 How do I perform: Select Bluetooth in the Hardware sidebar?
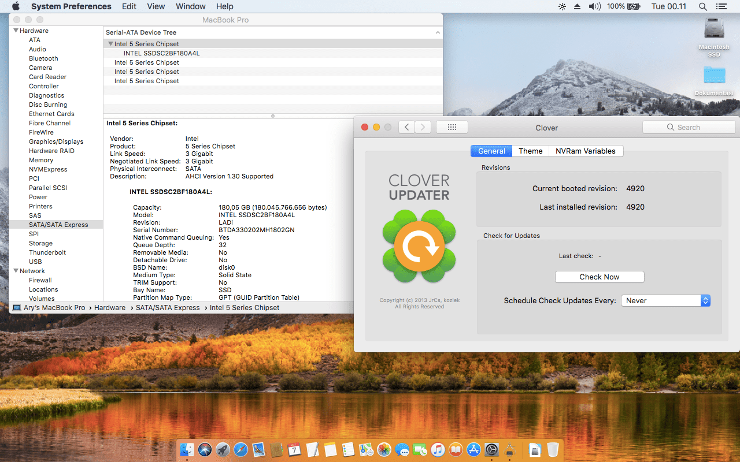point(43,58)
